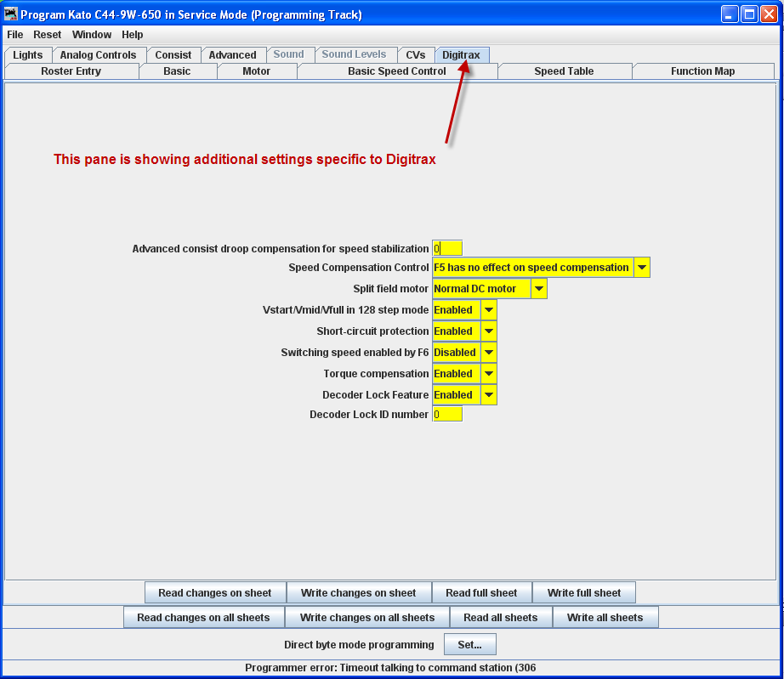Image resolution: width=784 pixels, height=679 pixels.
Task: Click the advanced consist droop compensation field
Action: [447, 248]
